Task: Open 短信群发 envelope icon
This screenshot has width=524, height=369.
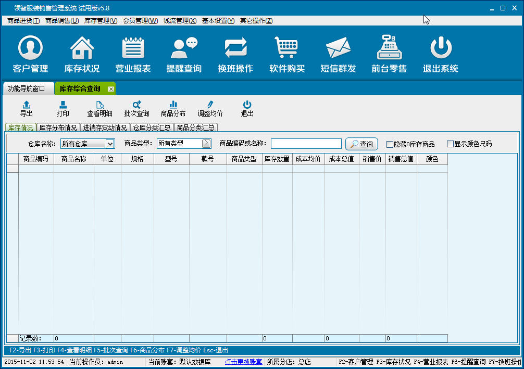Action: click(338, 55)
